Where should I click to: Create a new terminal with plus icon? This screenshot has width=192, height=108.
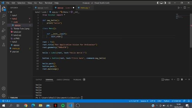(172, 79)
